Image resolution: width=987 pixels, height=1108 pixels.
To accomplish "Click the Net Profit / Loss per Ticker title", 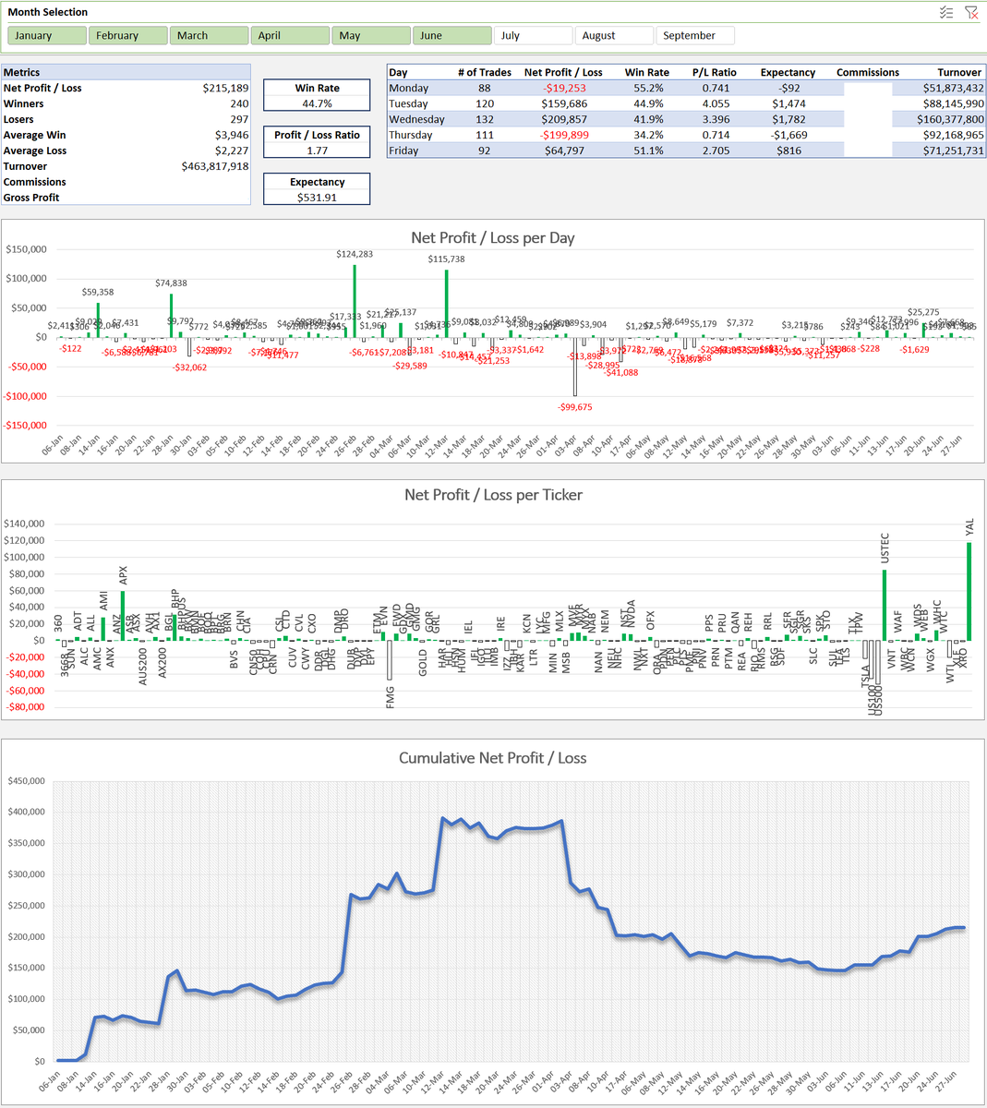I will point(493,495).
